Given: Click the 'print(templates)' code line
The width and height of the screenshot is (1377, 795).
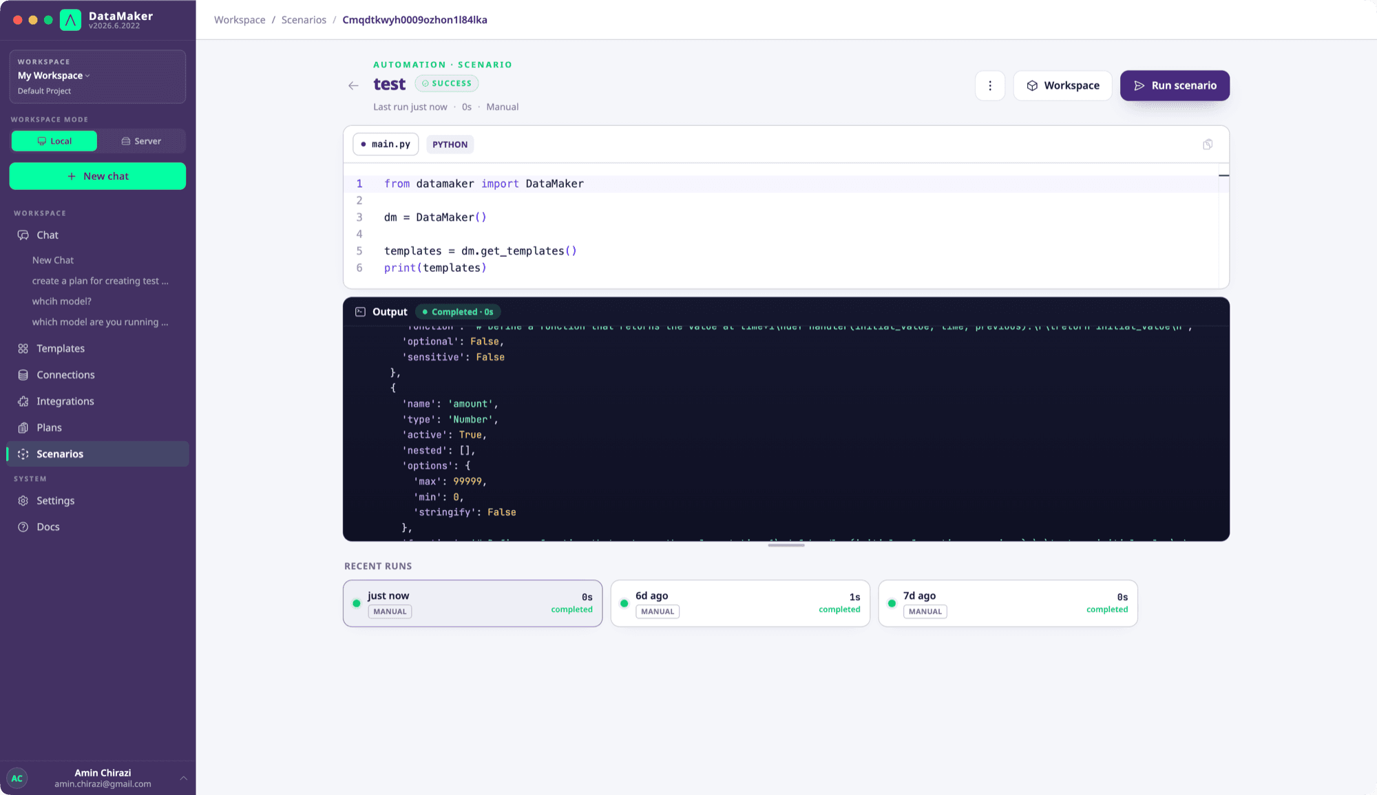Looking at the screenshot, I should [x=435, y=268].
